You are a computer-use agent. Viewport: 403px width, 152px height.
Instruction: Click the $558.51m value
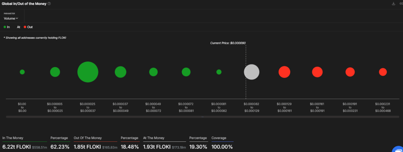pyautogui.click(x=39, y=148)
